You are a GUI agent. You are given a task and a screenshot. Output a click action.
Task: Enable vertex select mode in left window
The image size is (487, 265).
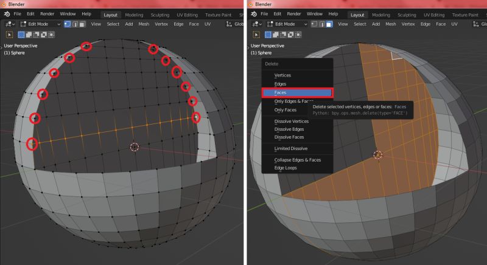pyautogui.click(x=68, y=24)
